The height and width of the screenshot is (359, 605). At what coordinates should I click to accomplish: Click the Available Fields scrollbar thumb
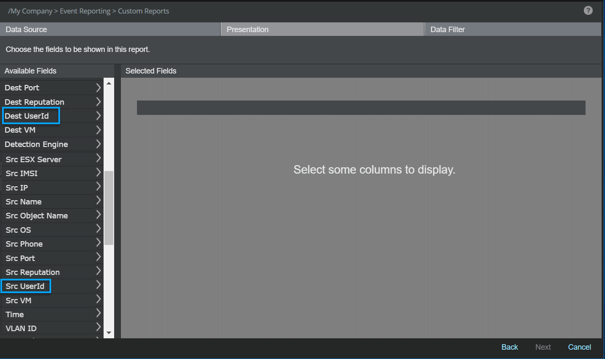tap(109, 208)
